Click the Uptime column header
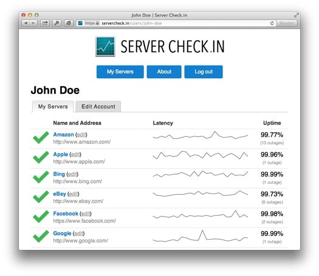Viewport: 319px width, 276px height. [272, 123]
